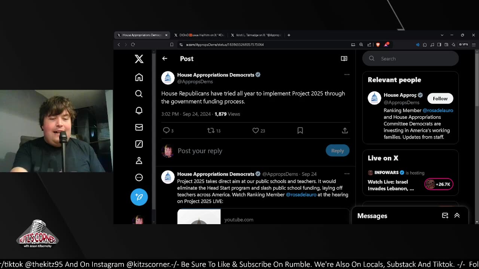Repost the tweet with 13 reposts

[214, 130]
